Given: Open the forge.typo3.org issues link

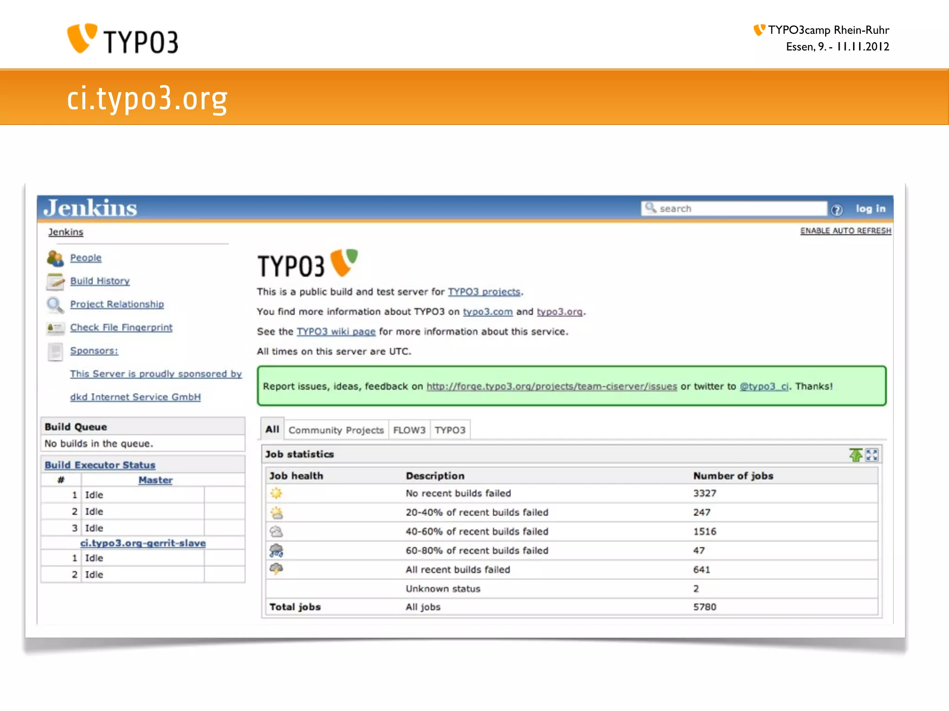Looking at the screenshot, I should 551,386.
